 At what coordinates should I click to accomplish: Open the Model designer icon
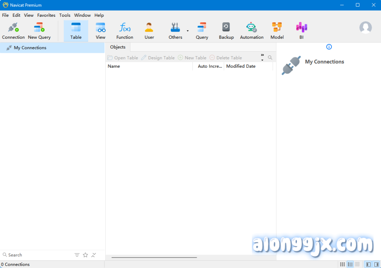click(277, 28)
